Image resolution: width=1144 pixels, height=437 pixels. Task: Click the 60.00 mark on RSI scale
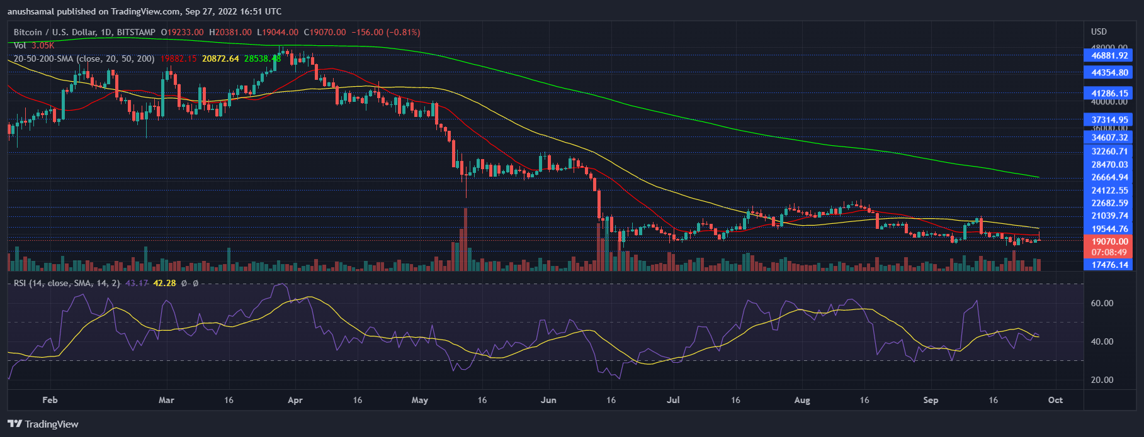[1102, 303]
